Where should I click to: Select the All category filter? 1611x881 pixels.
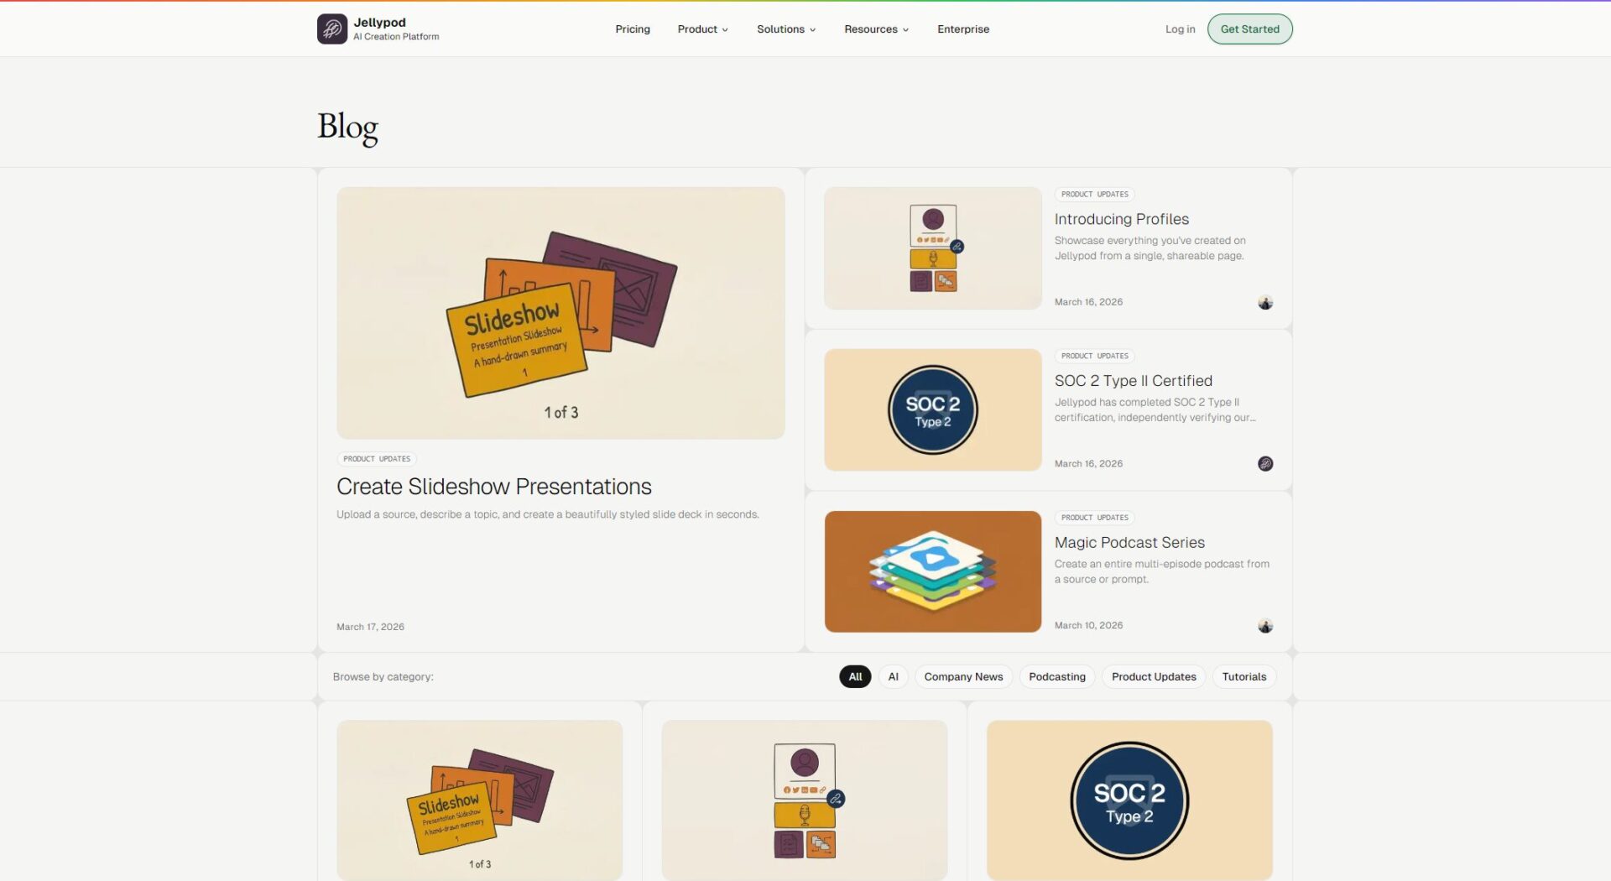[855, 677]
